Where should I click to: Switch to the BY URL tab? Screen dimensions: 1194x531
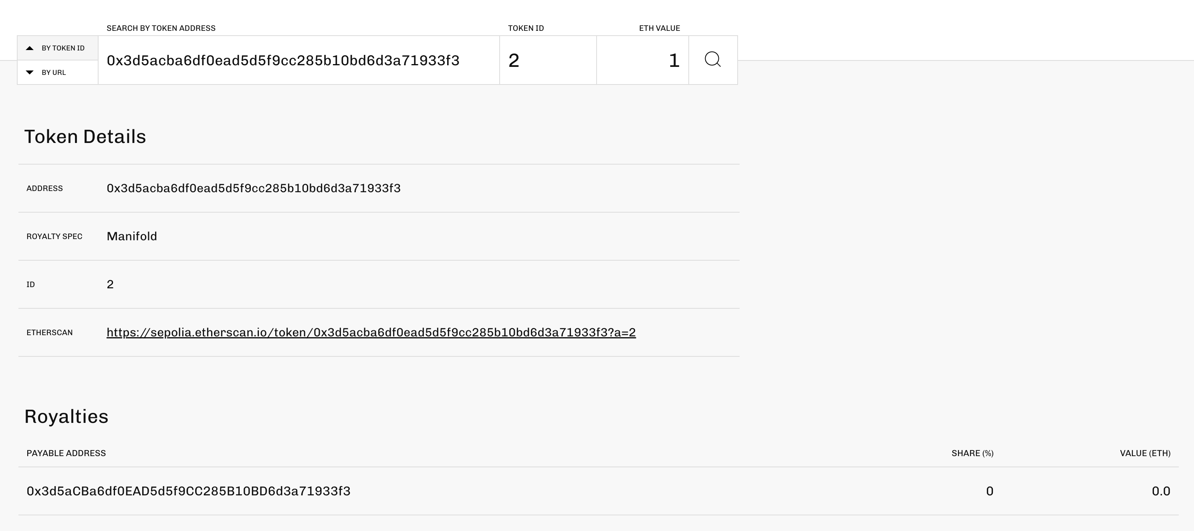tap(54, 72)
